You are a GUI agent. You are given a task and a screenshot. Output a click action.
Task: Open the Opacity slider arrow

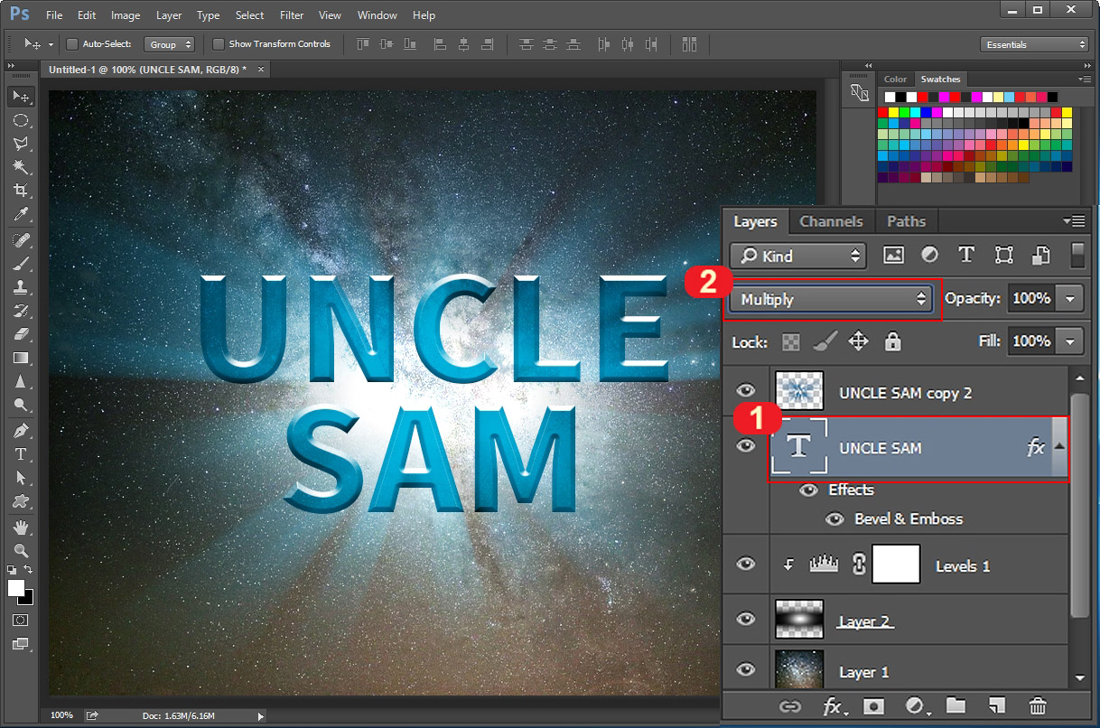(x=1070, y=299)
